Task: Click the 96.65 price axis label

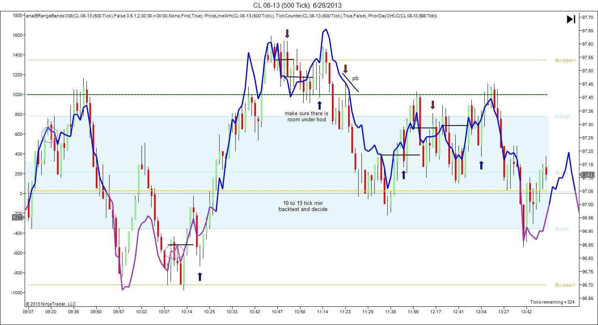Action: pos(587,298)
